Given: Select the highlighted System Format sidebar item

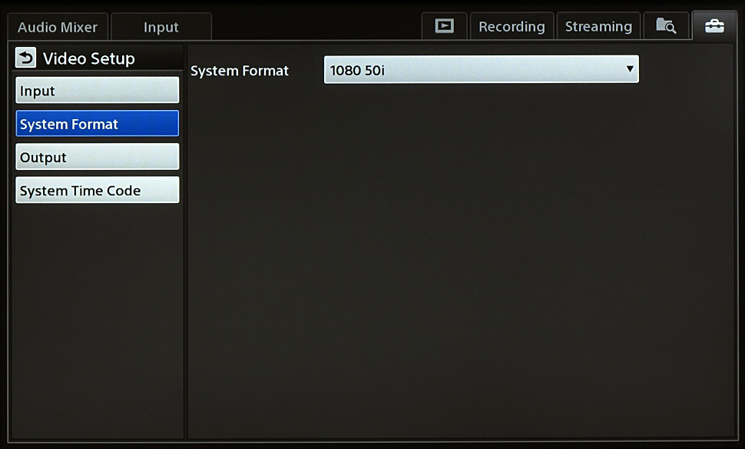Looking at the screenshot, I should click(x=97, y=124).
